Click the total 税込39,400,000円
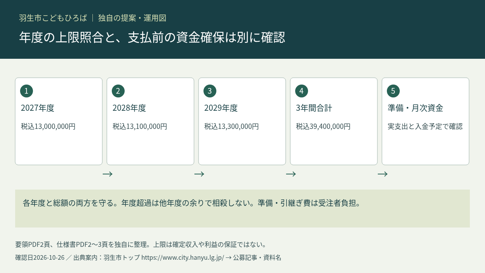The width and height of the screenshot is (485, 273). point(323,126)
